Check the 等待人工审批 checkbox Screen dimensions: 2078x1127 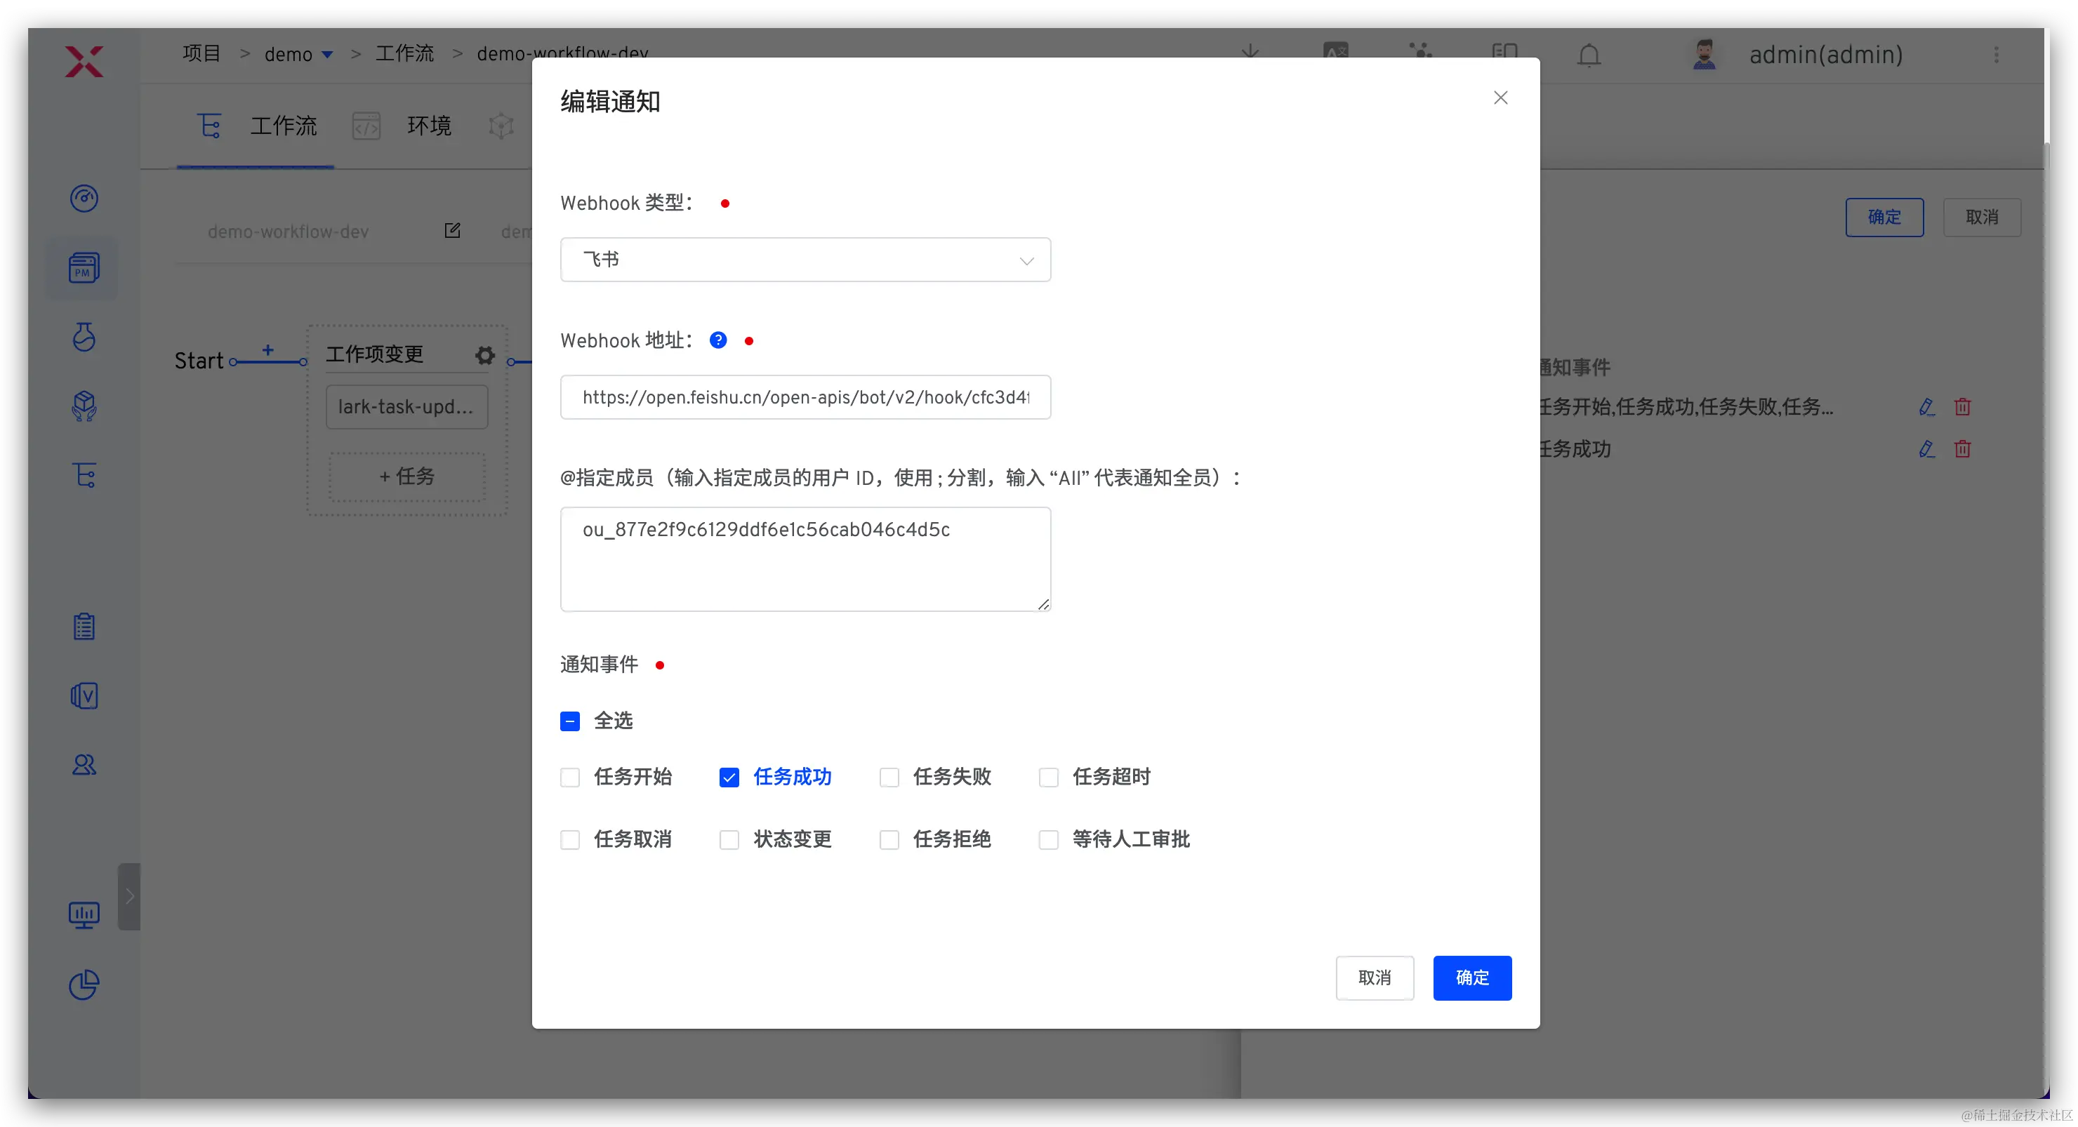(1048, 840)
